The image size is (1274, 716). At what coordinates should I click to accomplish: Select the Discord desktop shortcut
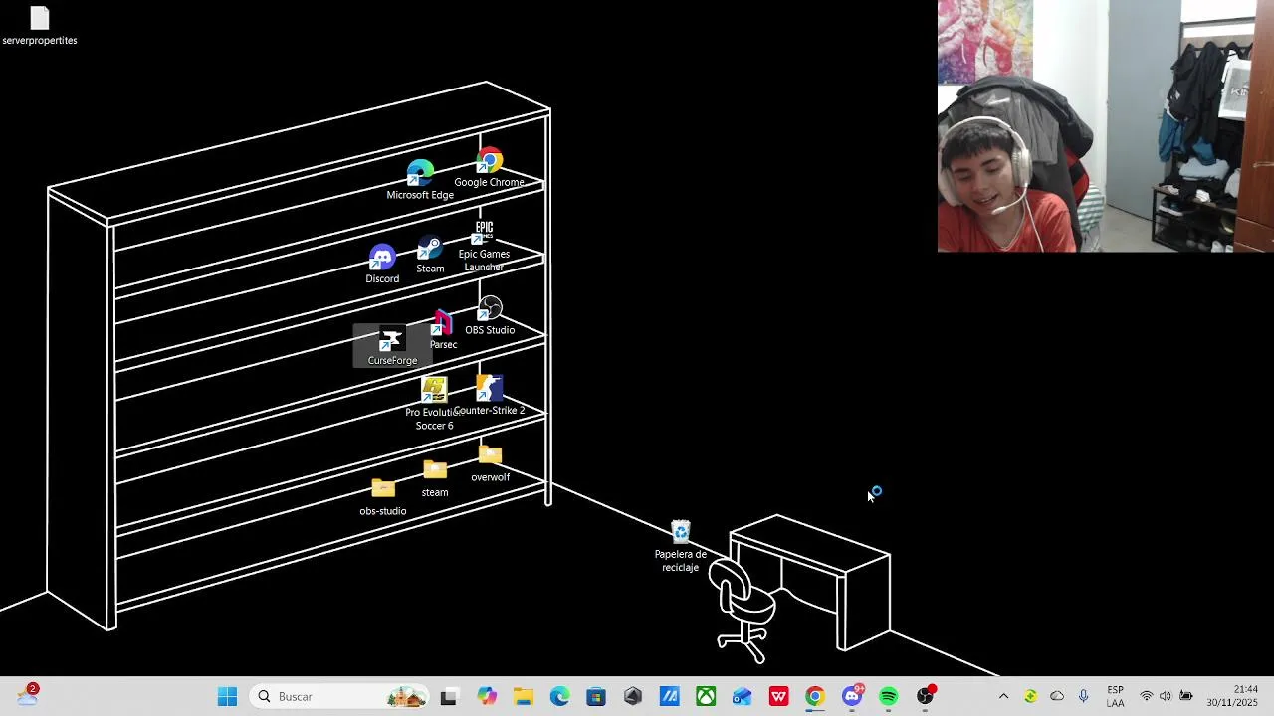382,265
